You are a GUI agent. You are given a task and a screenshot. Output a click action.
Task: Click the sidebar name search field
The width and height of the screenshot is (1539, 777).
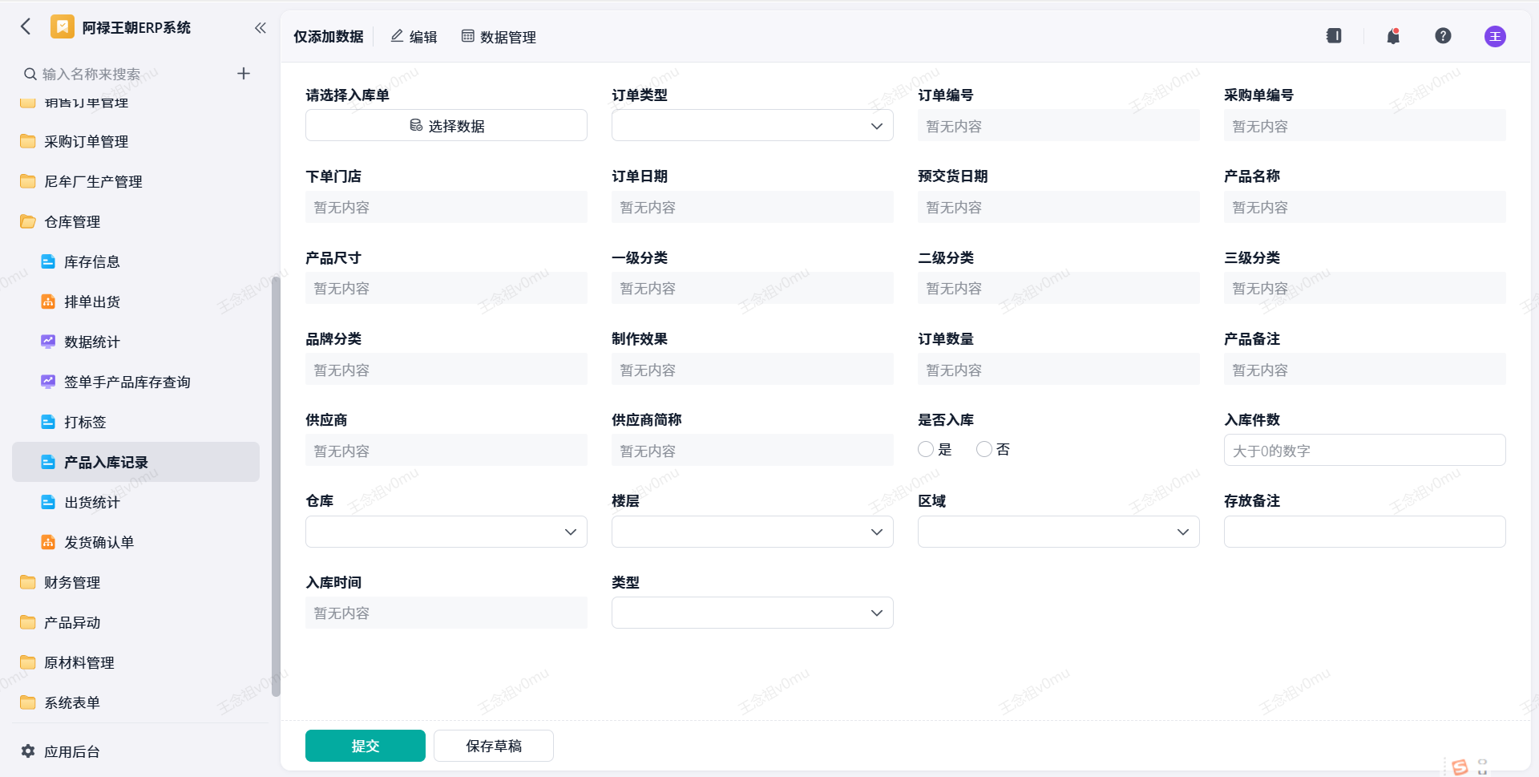point(124,74)
